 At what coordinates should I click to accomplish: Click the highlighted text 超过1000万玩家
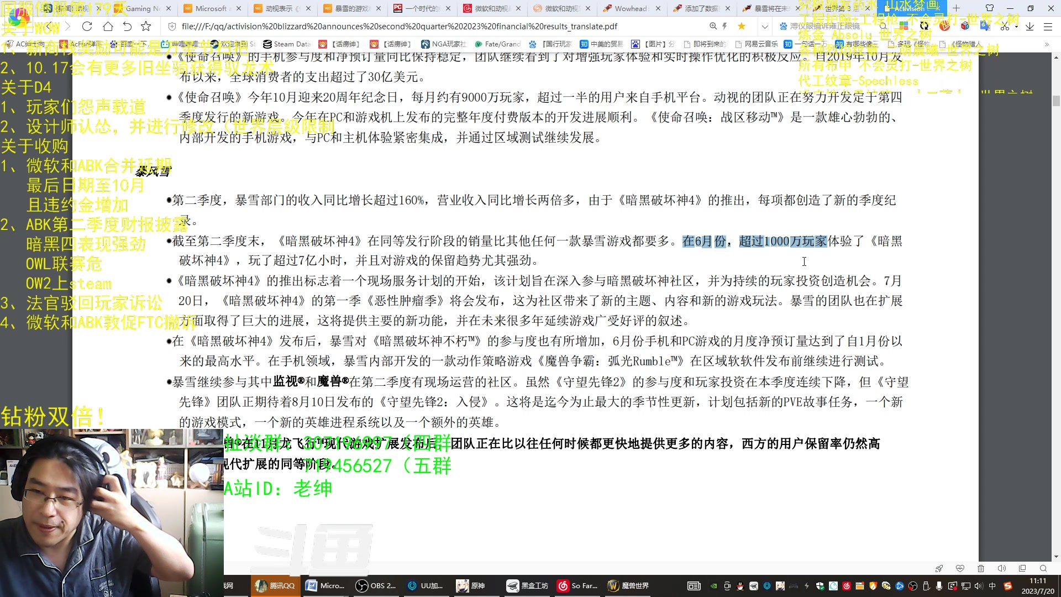point(783,241)
